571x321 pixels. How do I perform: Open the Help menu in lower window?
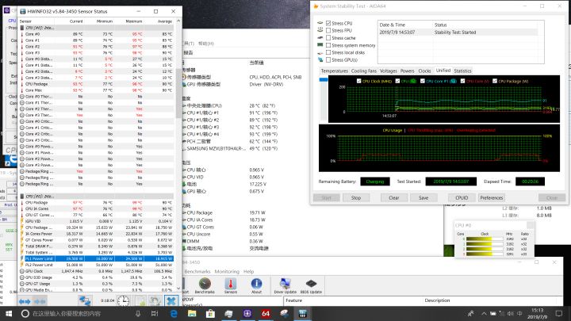tap(249, 272)
